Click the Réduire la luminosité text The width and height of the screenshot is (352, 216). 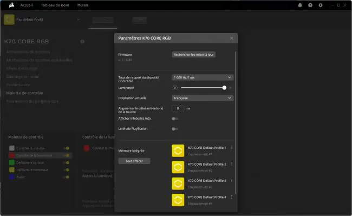pyautogui.click(x=97, y=176)
